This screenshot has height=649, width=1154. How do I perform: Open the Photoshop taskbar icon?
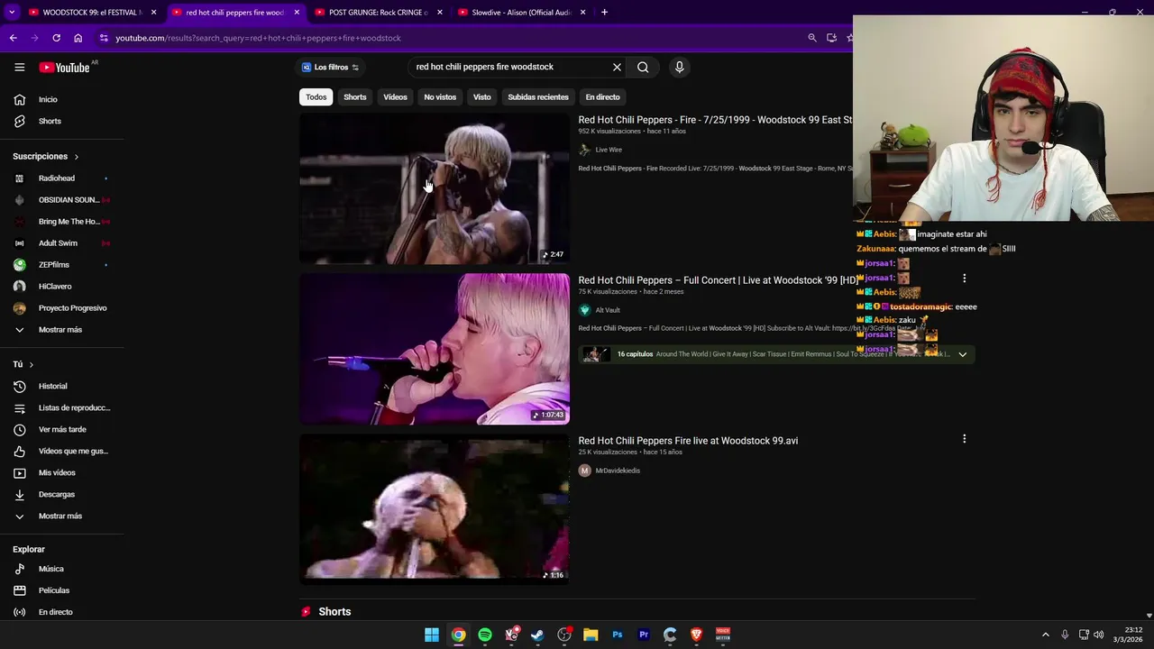click(617, 635)
